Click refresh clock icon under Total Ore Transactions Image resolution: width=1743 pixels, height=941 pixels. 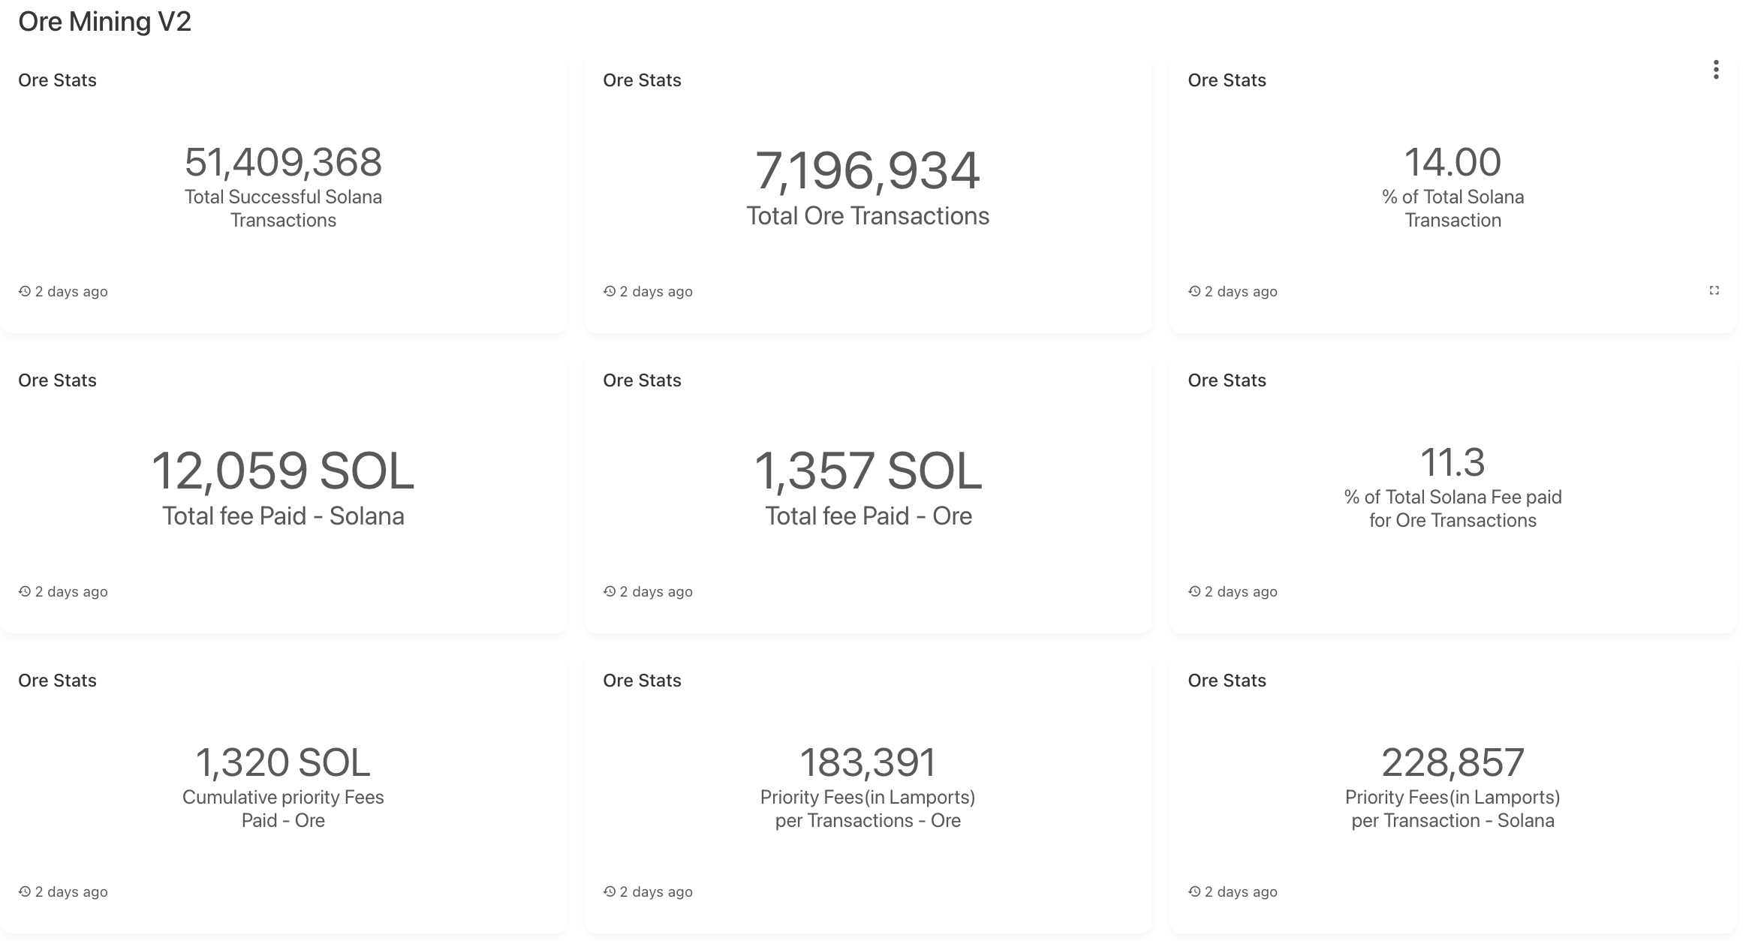click(610, 291)
